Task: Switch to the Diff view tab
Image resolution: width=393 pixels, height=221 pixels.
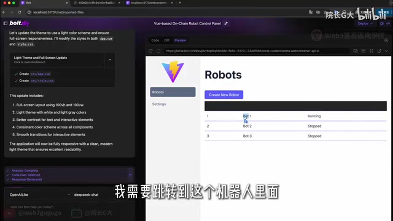Action: coord(166,41)
